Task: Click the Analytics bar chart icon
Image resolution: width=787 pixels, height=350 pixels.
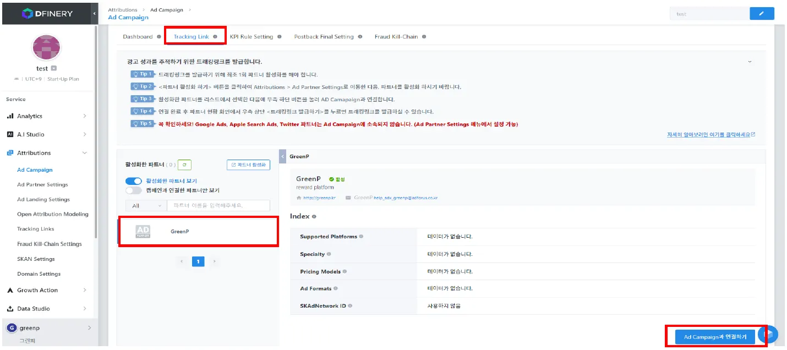Action: 10,116
